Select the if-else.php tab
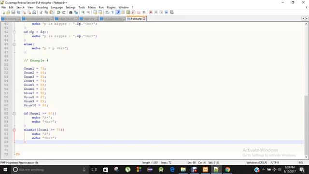309x174 pixels. click(136, 19)
